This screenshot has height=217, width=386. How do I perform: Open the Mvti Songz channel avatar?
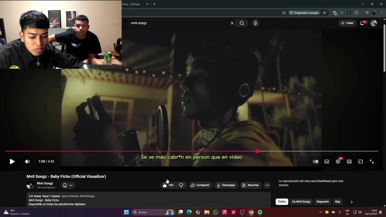pos(30,185)
